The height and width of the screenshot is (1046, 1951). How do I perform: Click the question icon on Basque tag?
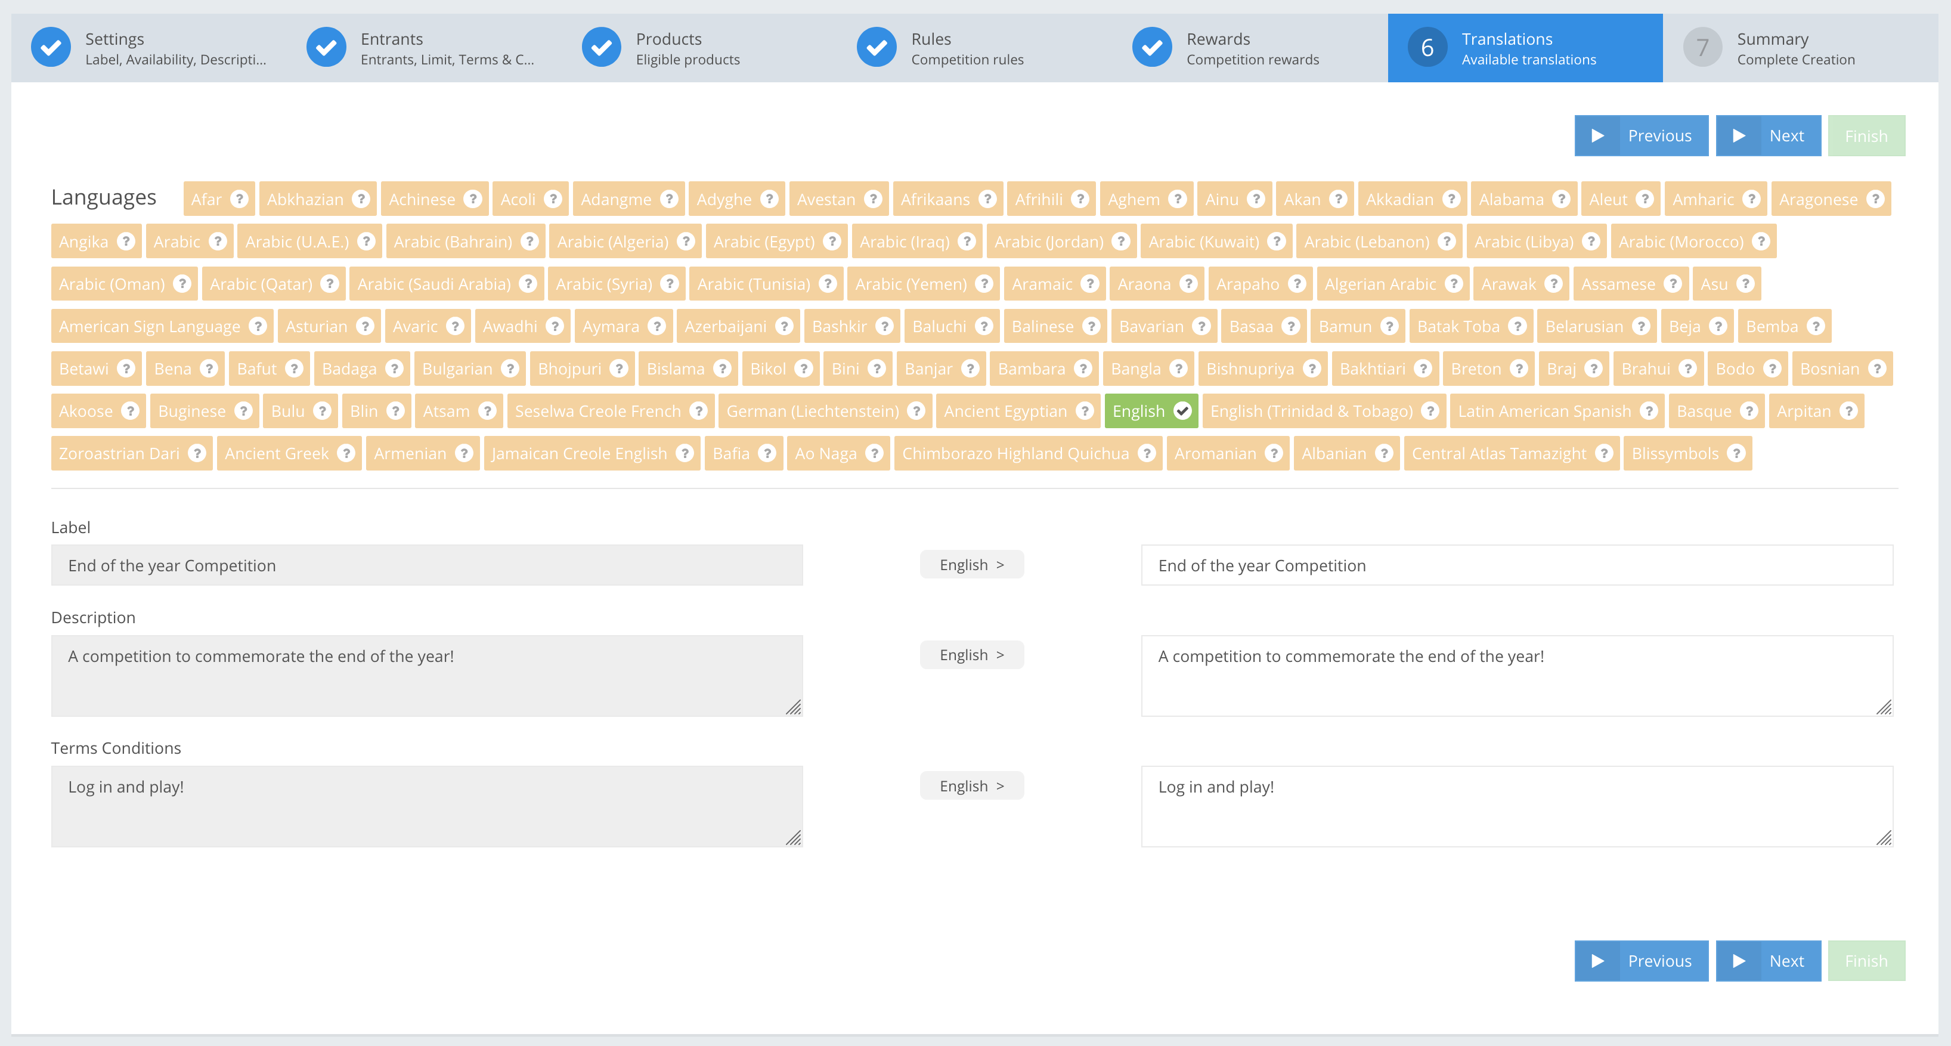click(1749, 411)
